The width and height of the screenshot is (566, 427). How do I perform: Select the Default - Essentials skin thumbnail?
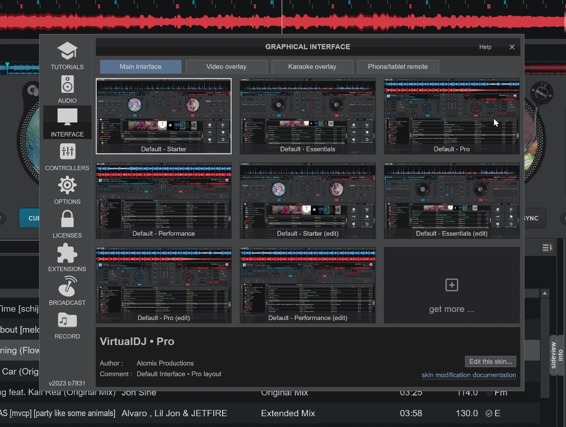[308, 116]
